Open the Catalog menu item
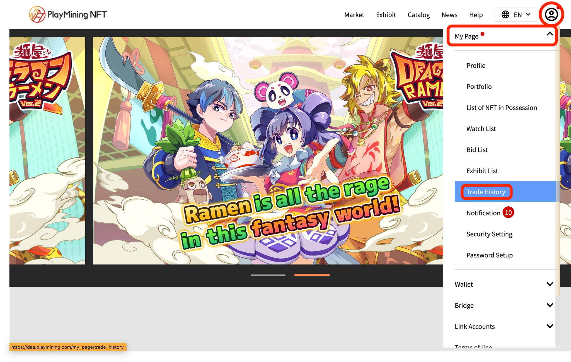The width and height of the screenshot is (571, 362). [418, 15]
